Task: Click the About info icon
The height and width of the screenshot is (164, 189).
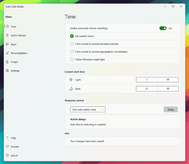Action: tap(7, 155)
